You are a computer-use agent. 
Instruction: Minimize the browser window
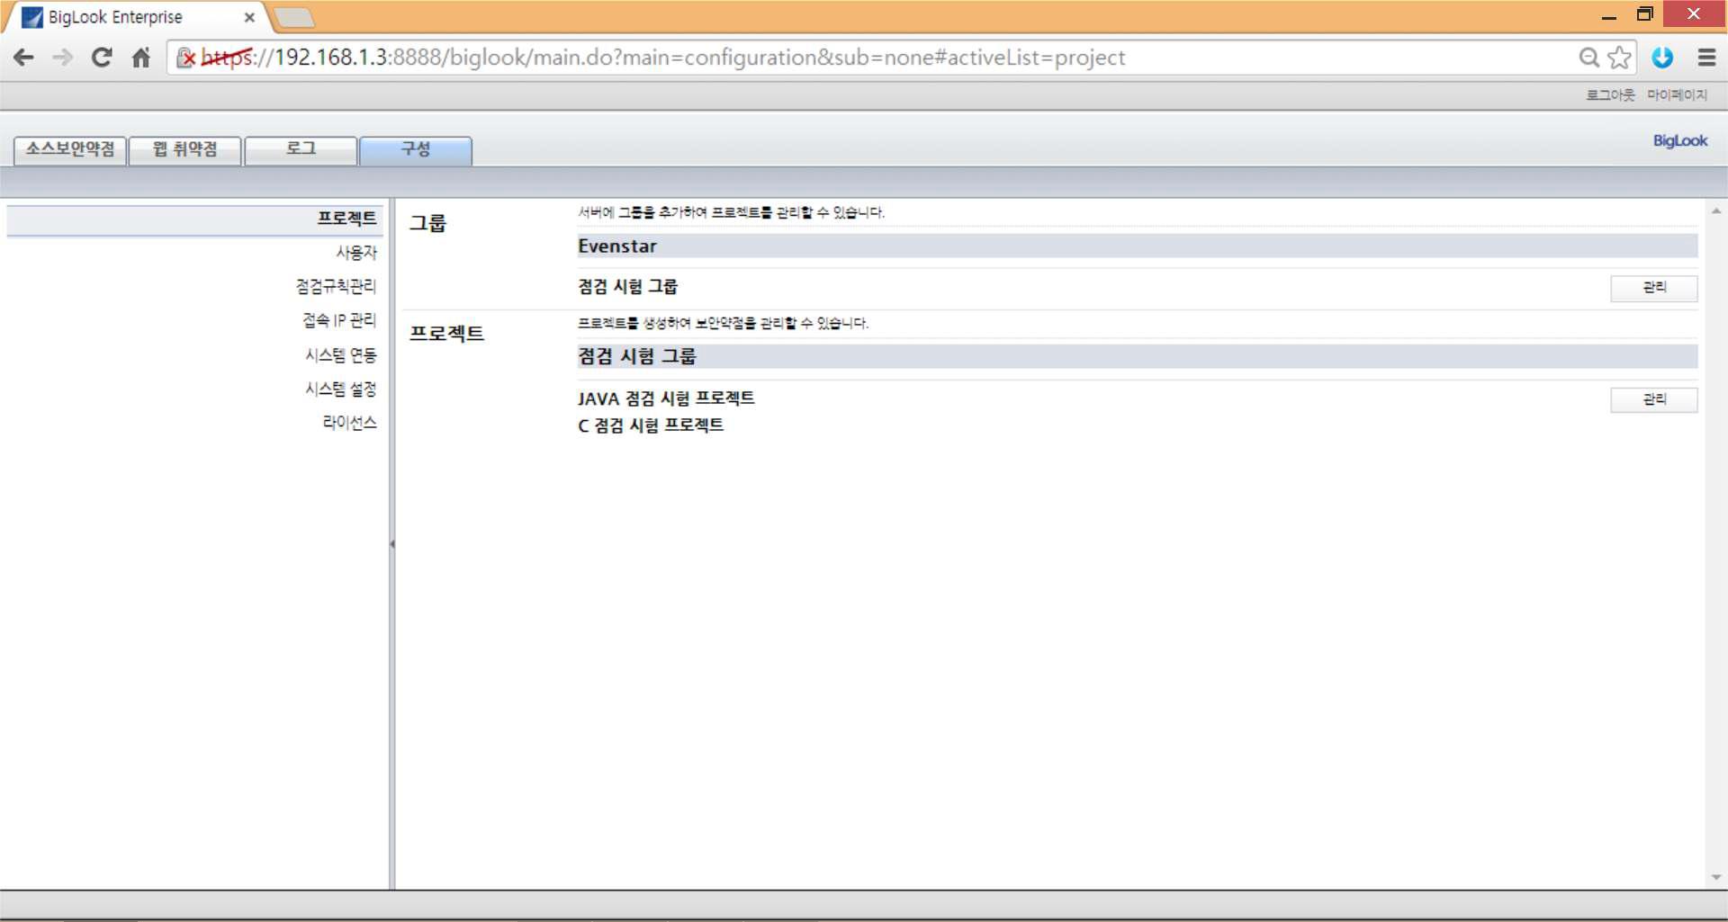[1609, 15]
